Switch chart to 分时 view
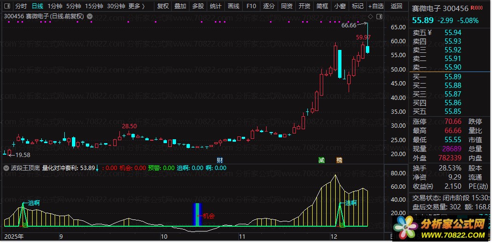 (x=21, y=6)
